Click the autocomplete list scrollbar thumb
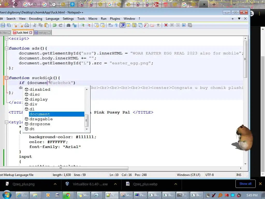Image resolution: width=265 pixels, height=199 pixels. click(86, 120)
